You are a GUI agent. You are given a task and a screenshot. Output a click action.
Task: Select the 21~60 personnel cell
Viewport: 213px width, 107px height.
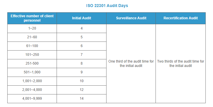point(32,37)
